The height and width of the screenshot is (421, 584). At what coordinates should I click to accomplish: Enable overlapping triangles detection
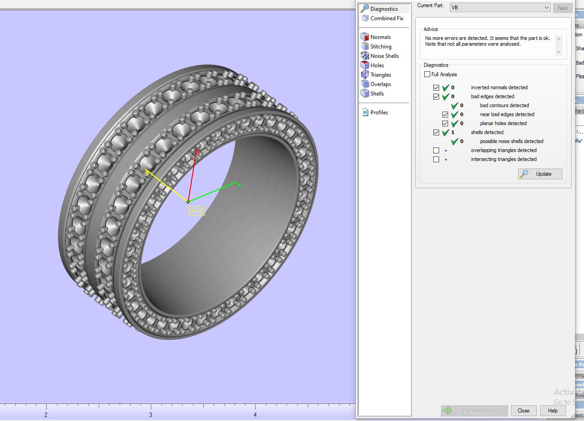pyautogui.click(x=436, y=150)
